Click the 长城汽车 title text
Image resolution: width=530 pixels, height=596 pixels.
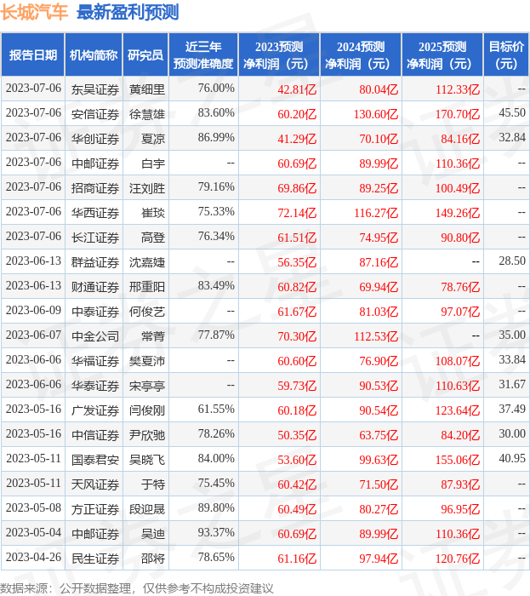coord(34,13)
